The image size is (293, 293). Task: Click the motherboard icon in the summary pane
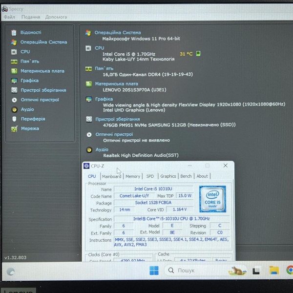pyautogui.click(x=88, y=84)
